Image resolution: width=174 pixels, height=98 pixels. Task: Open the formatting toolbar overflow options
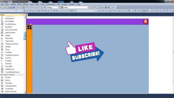pyautogui.click(x=59, y=11)
